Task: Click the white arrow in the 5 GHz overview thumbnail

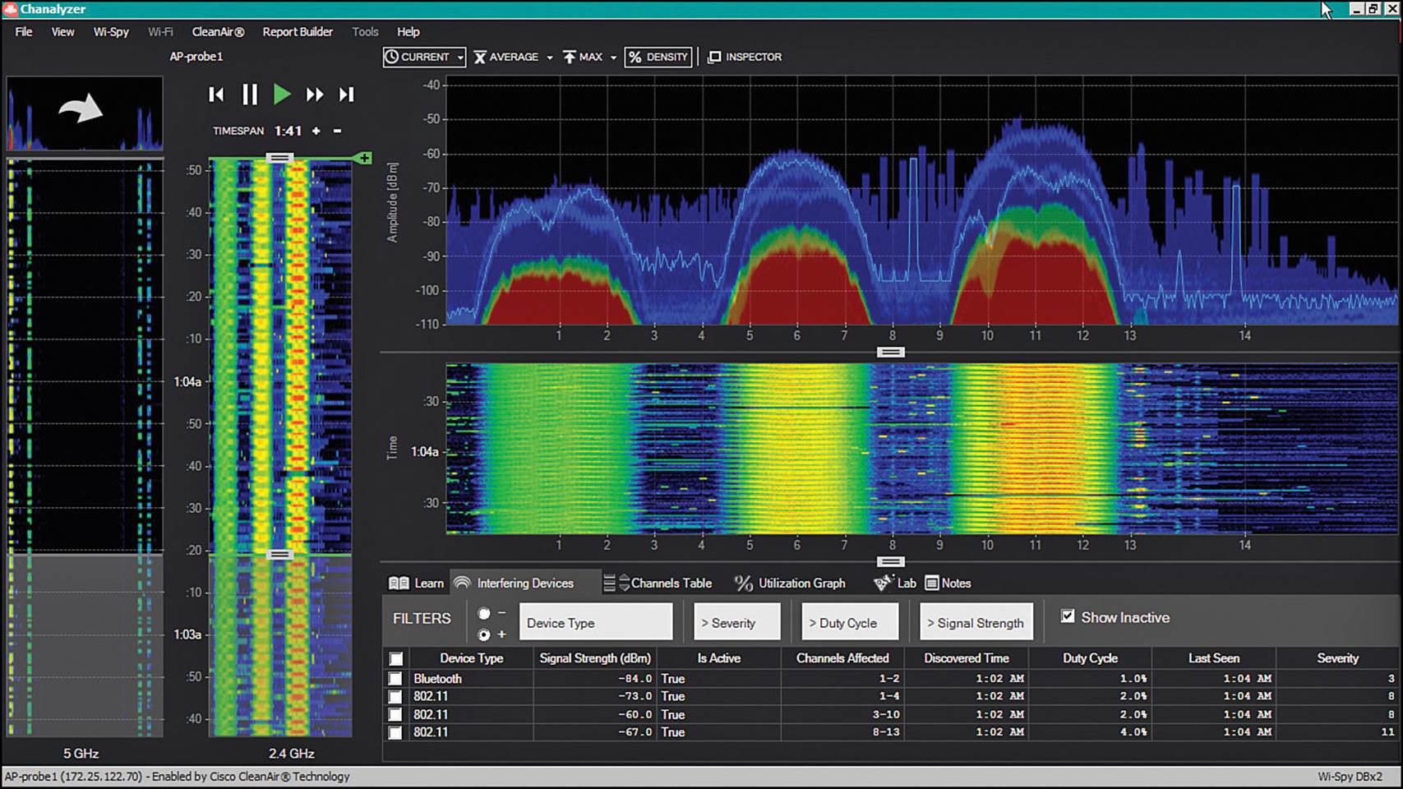Action: (81, 108)
